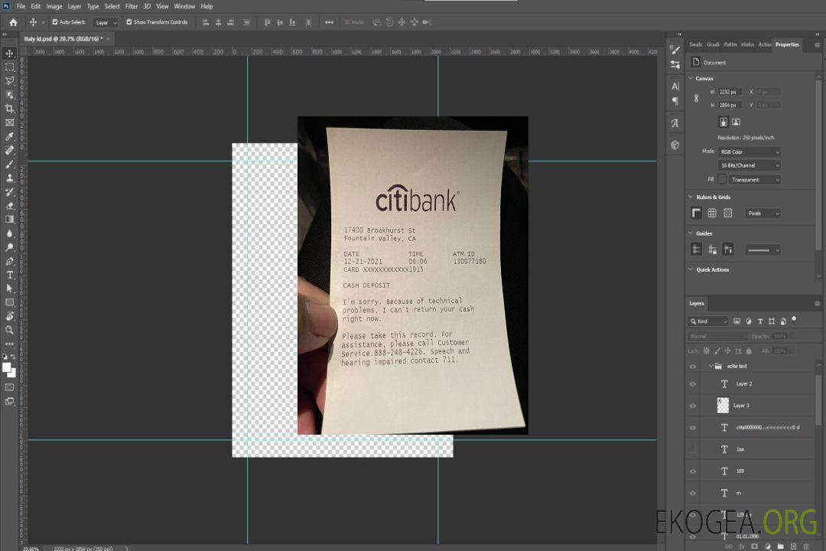The height and width of the screenshot is (551, 826).
Task: Click the canvas Fill color swatch
Action: 722,179
